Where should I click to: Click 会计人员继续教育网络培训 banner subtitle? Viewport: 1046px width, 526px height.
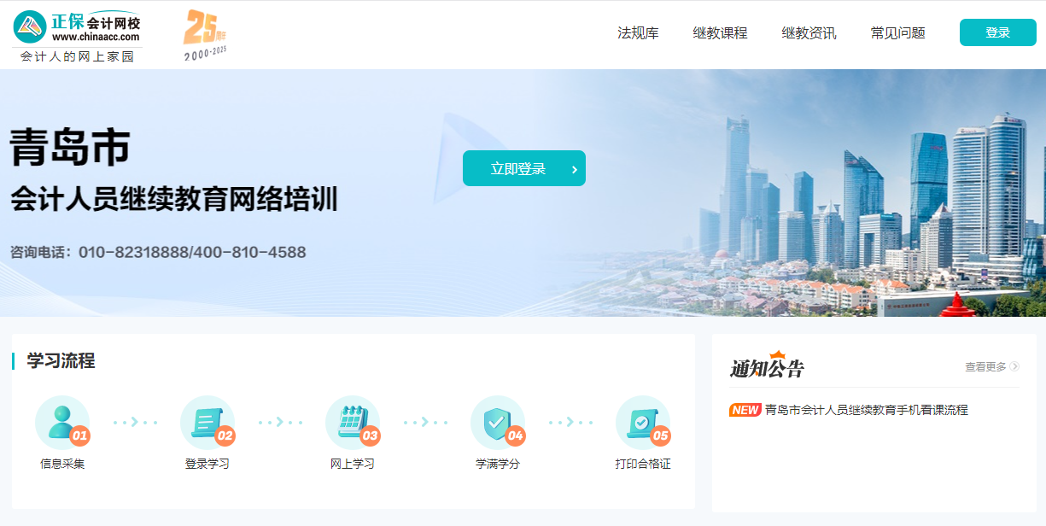174,199
